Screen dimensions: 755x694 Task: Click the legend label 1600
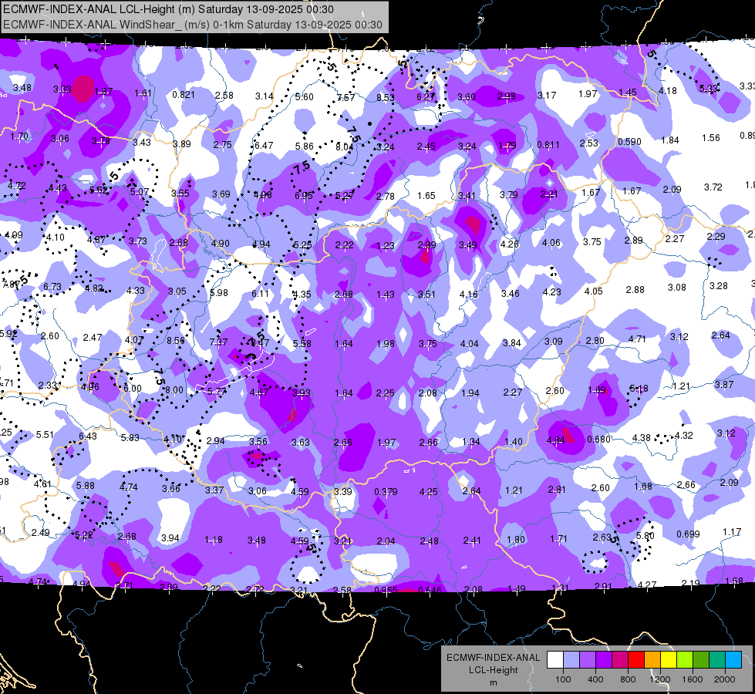pyautogui.click(x=693, y=679)
